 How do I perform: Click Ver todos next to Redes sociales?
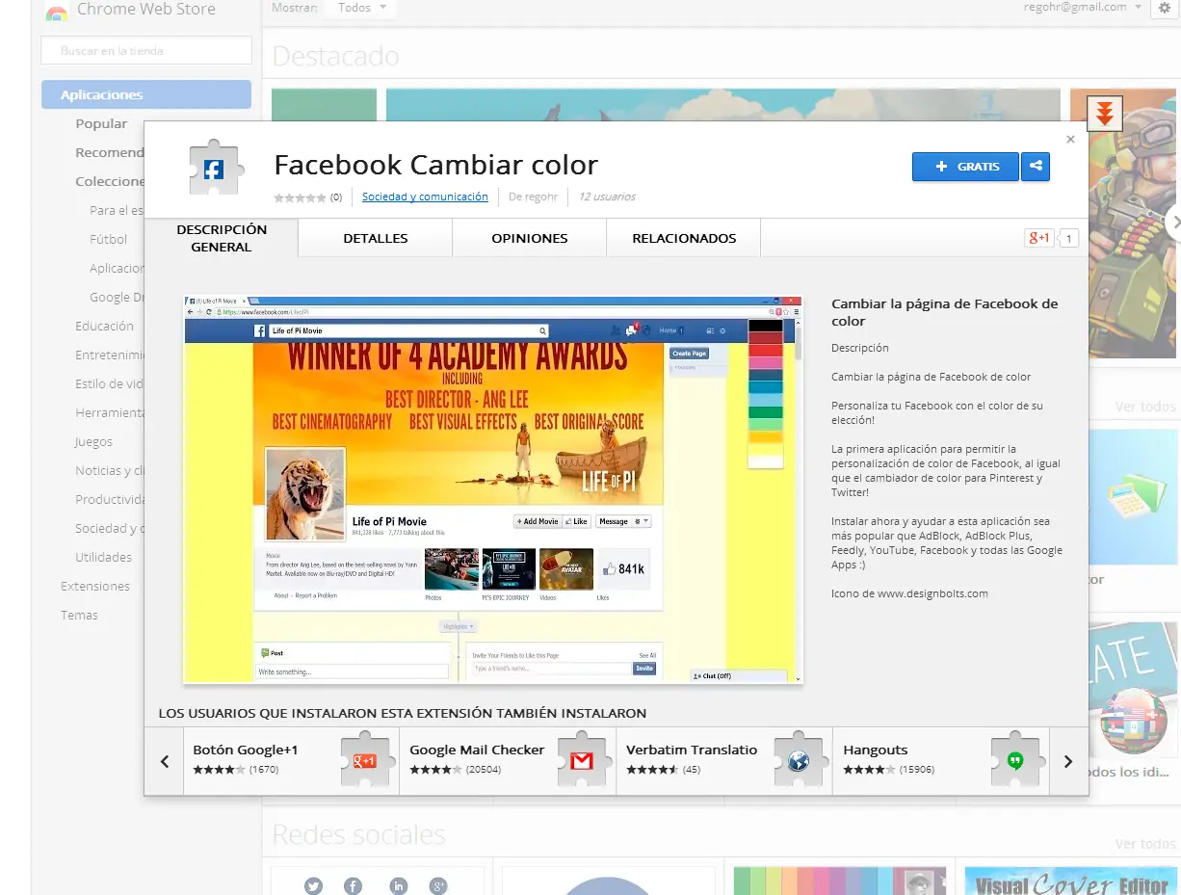(x=1145, y=844)
